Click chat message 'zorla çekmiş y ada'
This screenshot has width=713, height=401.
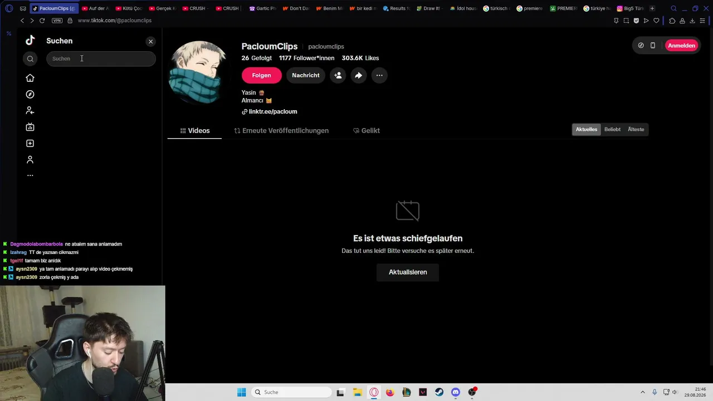[x=59, y=277]
